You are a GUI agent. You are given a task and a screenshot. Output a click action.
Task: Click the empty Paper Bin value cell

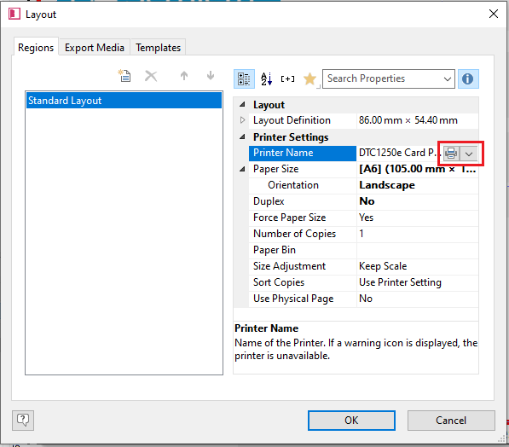click(418, 251)
